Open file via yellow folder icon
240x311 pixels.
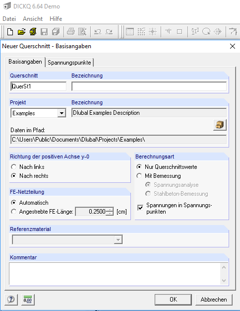pyautogui.click(x=22, y=32)
